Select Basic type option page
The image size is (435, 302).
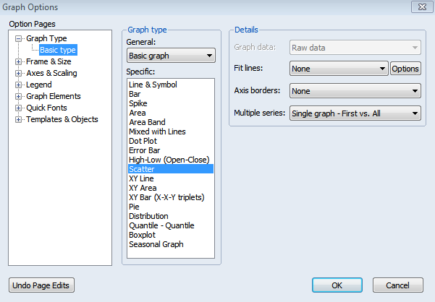coord(57,50)
